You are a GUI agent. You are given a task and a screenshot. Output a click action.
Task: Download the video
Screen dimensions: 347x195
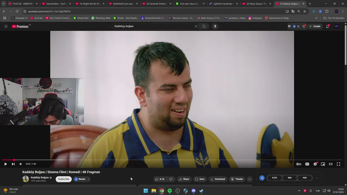pos(218,179)
